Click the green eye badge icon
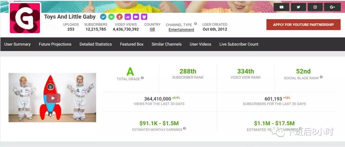The width and height of the screenshot is (345, 147). [x=111, y=17]
